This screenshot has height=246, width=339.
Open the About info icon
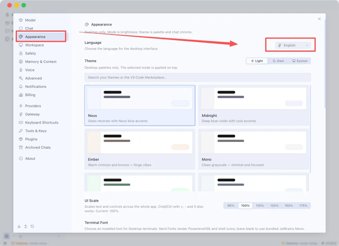coord(21,158)
